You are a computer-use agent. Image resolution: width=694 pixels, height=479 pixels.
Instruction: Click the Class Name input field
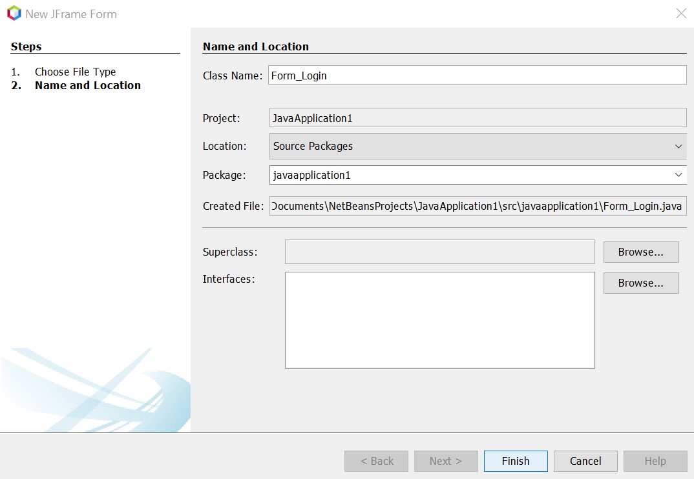(x=478, y=75)
